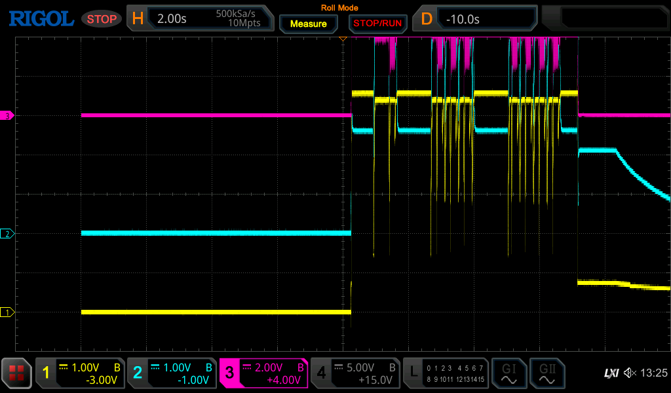Click channel 1 offset -3.00V value
Viewport: 671px width, 393px height.
(x=102, y=380)
